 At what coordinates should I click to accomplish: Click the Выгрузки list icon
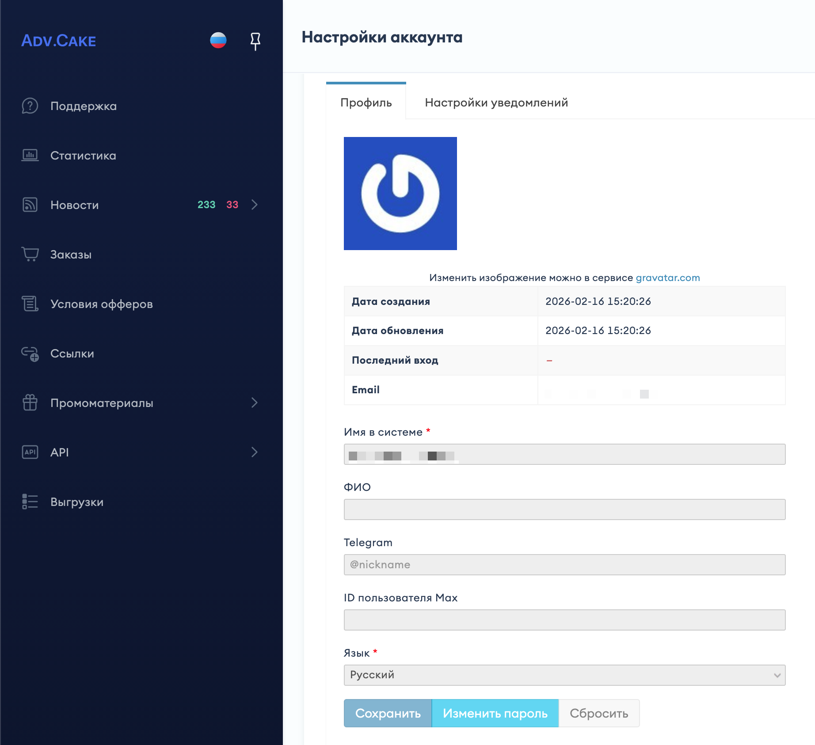coord(30,502)
